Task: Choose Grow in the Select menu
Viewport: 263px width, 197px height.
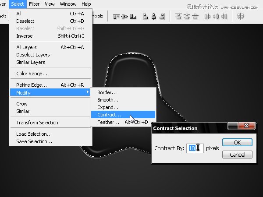Action: coord(50,104)
